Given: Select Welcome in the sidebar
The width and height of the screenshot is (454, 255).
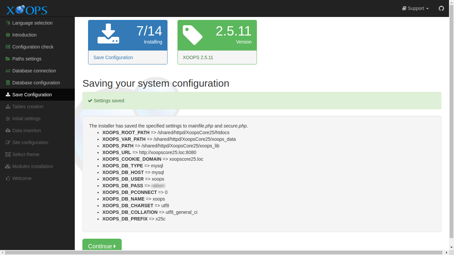Looking at the screenshot, I should [22, 178].
